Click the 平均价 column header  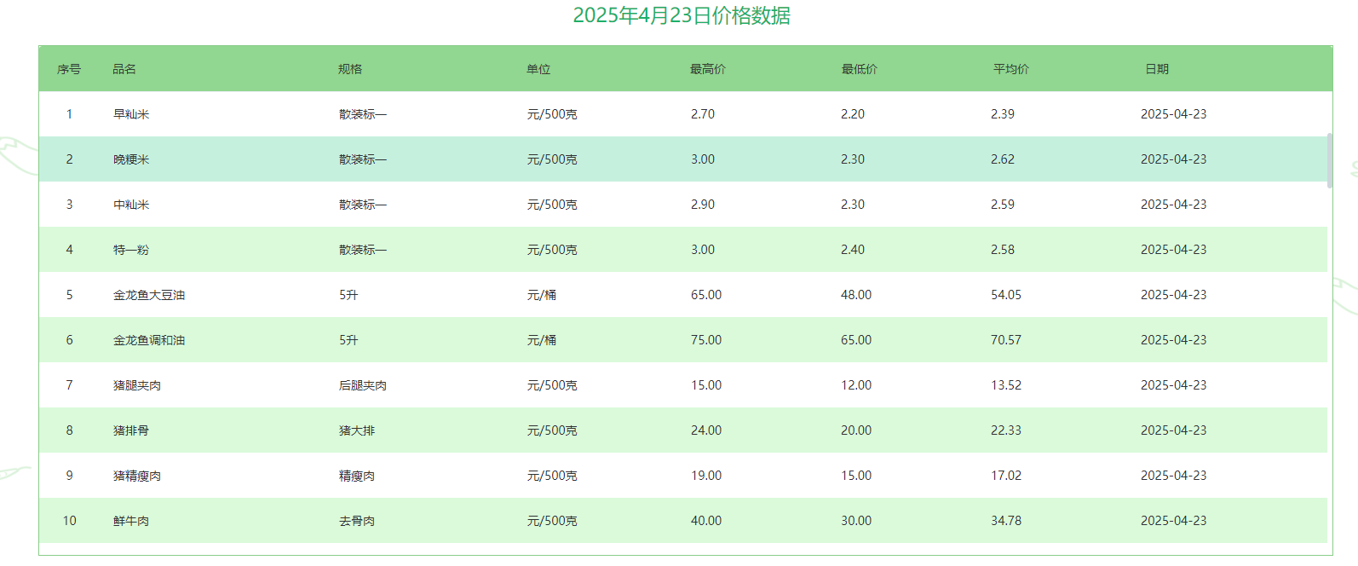[1011, 69]
